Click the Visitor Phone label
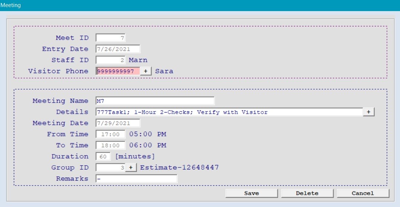 (58, 71)
